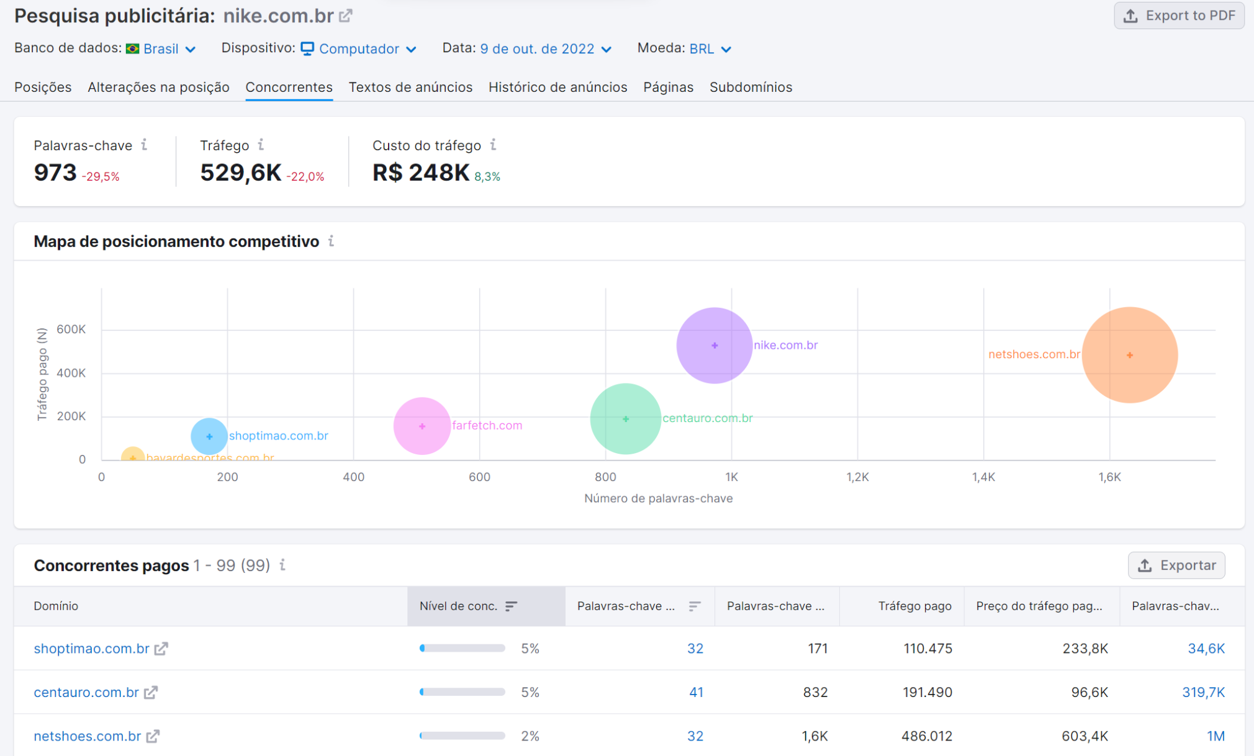Click centauro 5% competition level bar
1254x756 pixels.
tap(462, 692)
